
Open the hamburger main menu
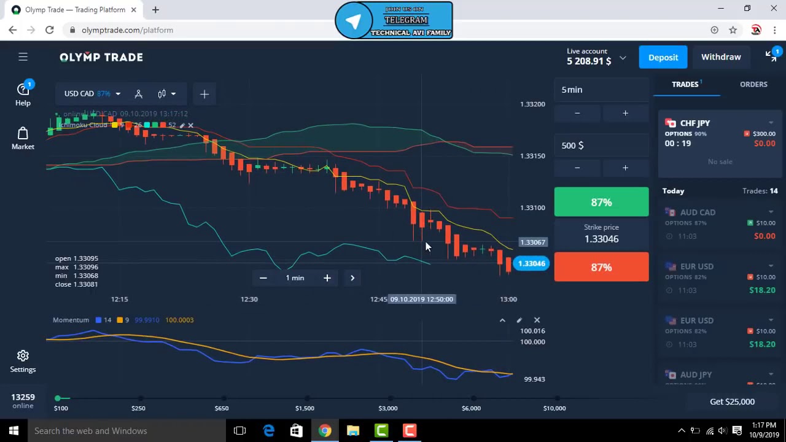(23, 57)
